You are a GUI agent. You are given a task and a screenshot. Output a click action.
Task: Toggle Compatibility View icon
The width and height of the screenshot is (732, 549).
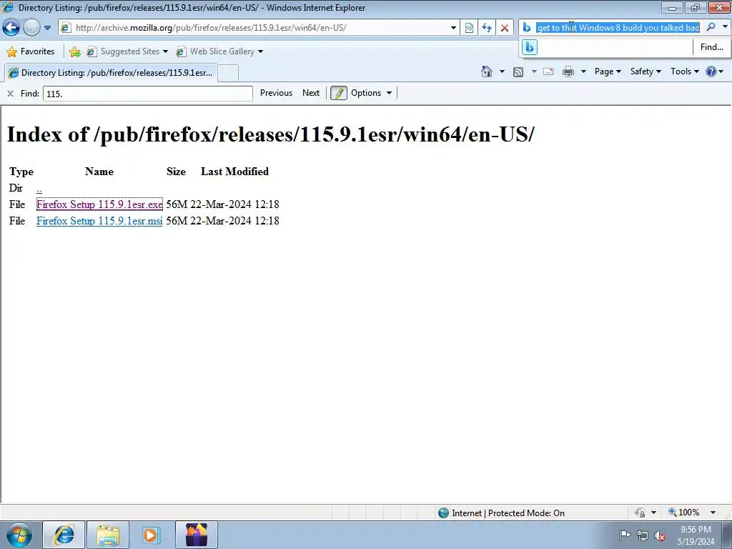[x=469, y=28]
